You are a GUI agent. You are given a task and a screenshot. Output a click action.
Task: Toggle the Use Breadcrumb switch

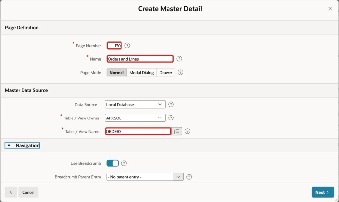pyautogui.click(x=113, y=163)
